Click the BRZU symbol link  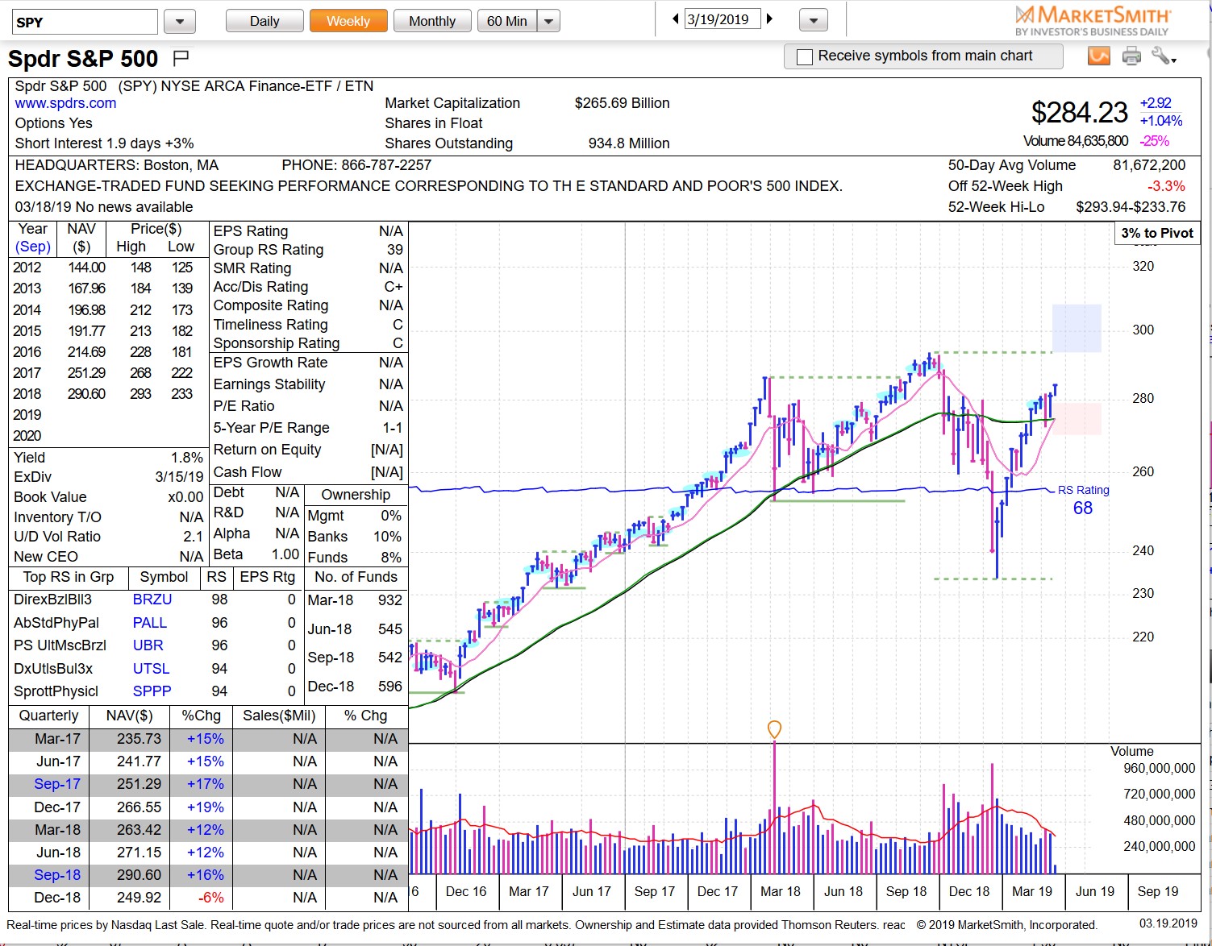(x=151, y=600)
